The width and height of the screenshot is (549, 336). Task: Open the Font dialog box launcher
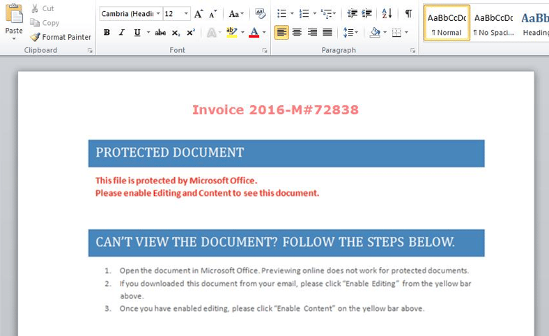[265, 51]
